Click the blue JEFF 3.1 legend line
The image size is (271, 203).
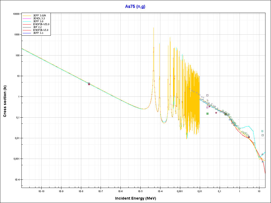[27, 33]
